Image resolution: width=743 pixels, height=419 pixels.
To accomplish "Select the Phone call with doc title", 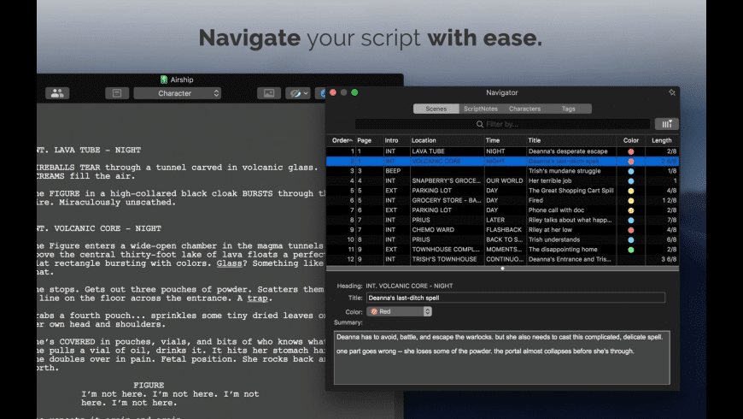I will [x=556, y=210].
